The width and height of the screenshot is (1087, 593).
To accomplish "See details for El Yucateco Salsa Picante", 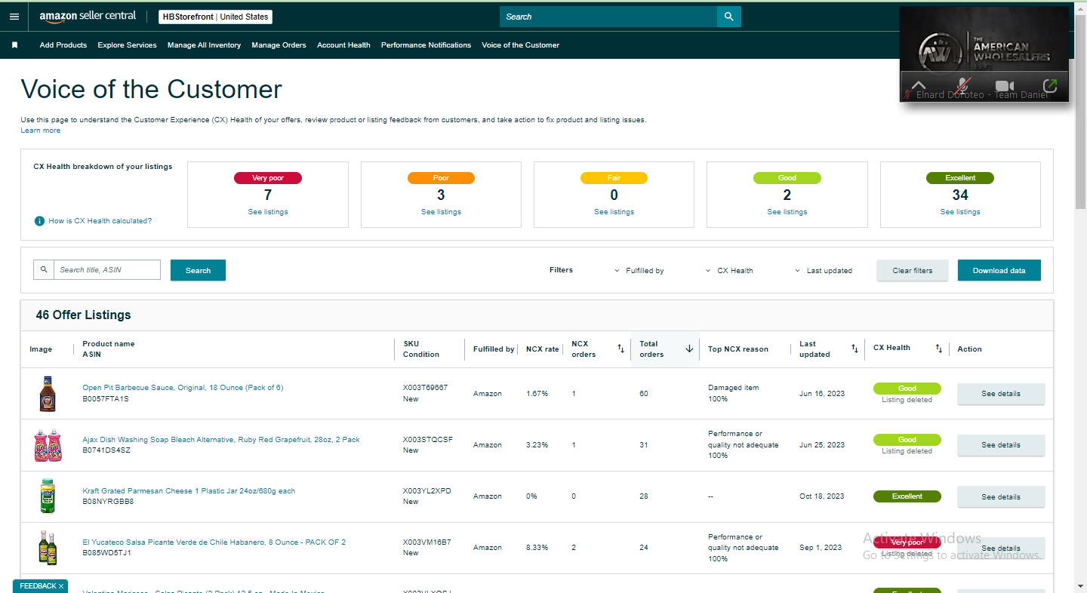I will pos(1001,548).
